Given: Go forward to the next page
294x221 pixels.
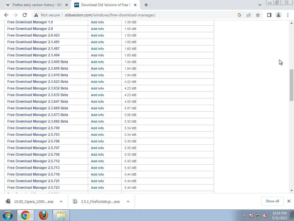Looking at the screenshot, I should coord(16,15).
